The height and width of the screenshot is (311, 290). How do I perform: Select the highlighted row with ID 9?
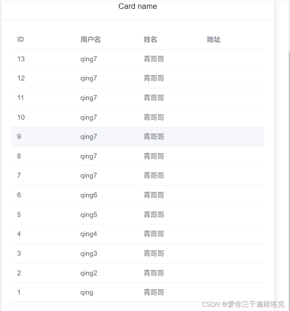(x=138, y=136)
